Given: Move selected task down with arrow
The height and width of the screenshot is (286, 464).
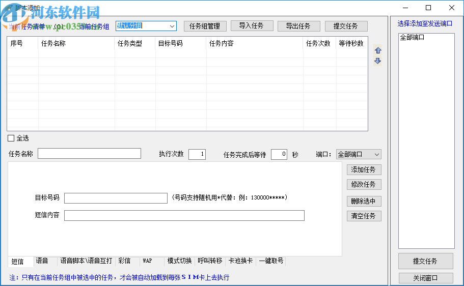Looking at the screenshot, I should click(377, 61).
